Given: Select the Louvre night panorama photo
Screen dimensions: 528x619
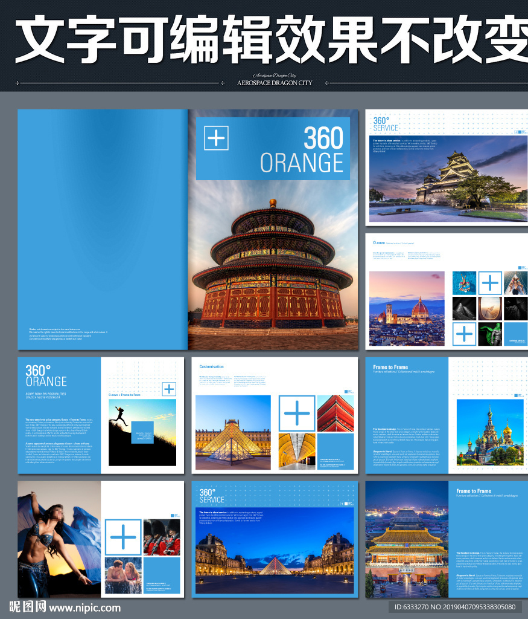Looking at the screenshot, I should [275, 550].
